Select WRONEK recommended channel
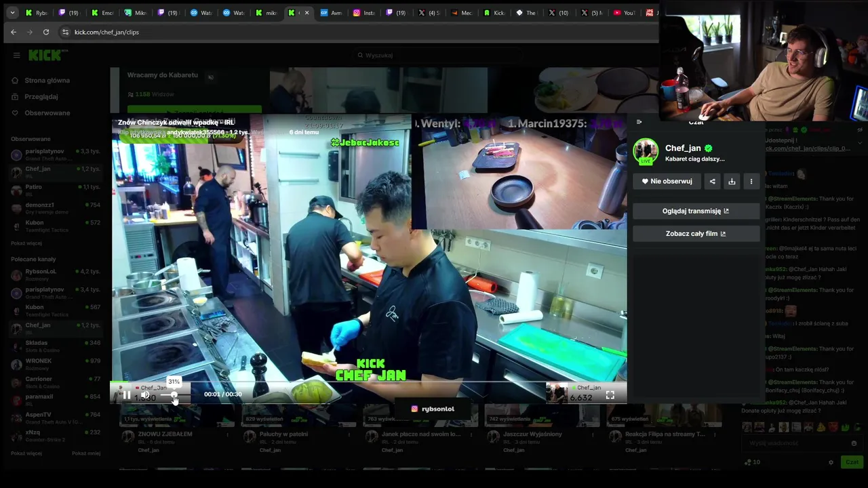The image size is (868, 488). click(x=54, y=364)
